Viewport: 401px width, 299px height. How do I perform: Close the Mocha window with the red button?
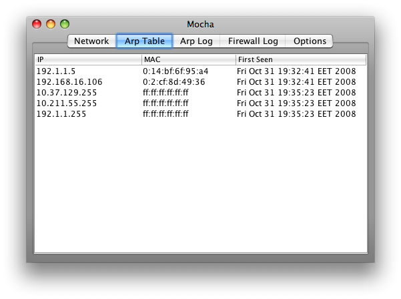click(x=37, y=24)
